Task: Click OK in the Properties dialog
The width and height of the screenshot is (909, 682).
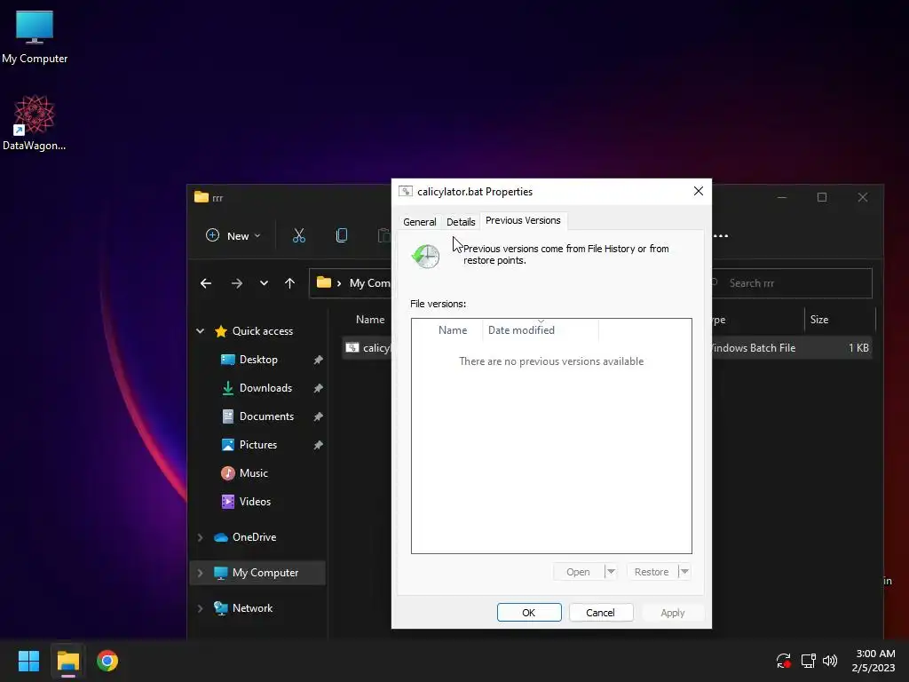Action: pos(529,613)
